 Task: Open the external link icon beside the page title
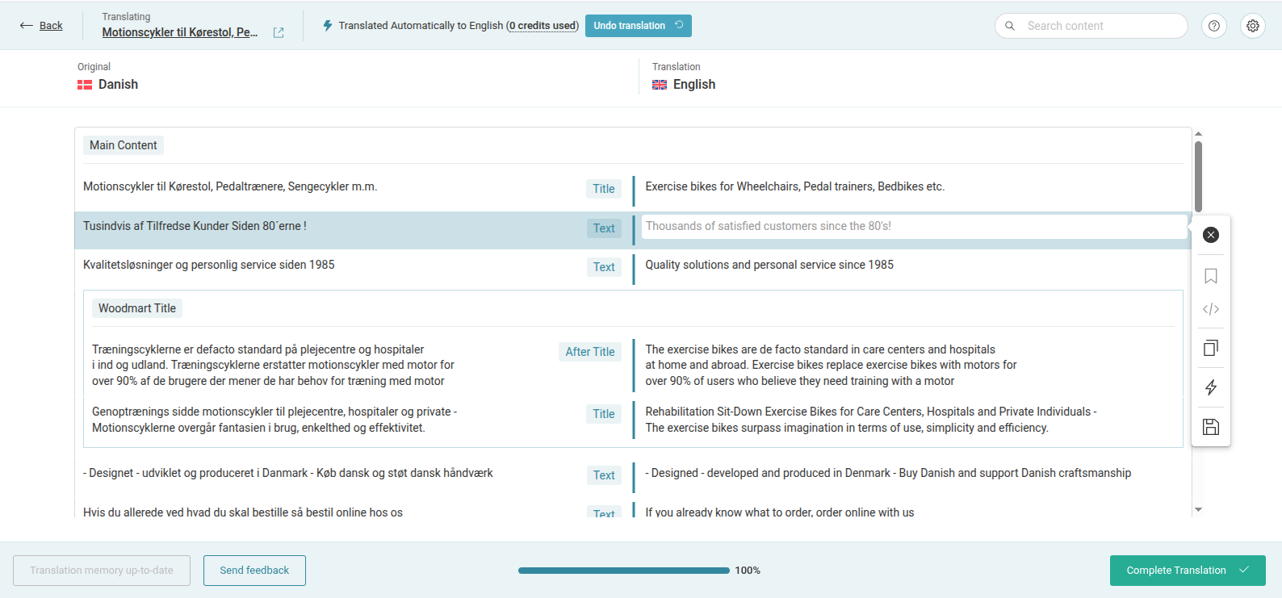pos(279,33)
